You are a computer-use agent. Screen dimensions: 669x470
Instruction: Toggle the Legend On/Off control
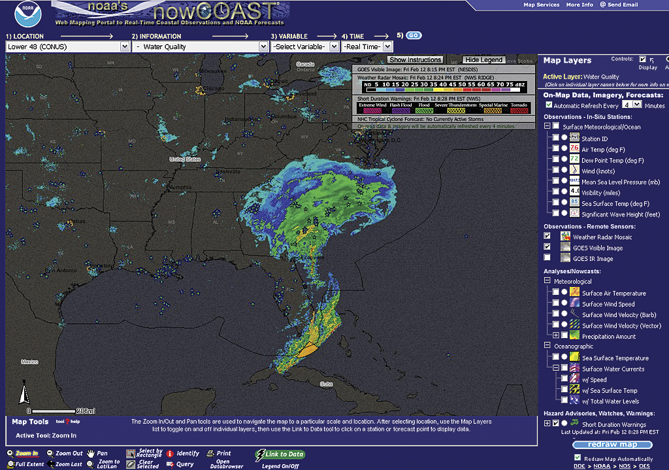[x=280, y=466]
